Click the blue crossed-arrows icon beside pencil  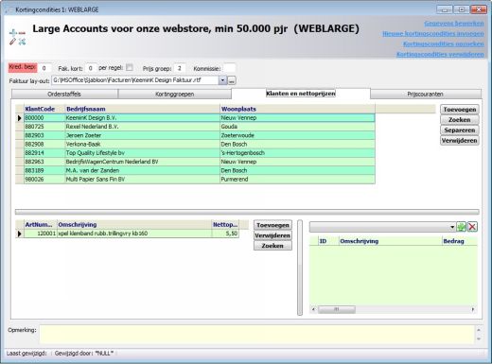coord(22,42)
